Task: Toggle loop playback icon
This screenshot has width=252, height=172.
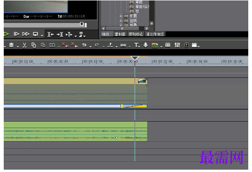Action: coord(36,34)
